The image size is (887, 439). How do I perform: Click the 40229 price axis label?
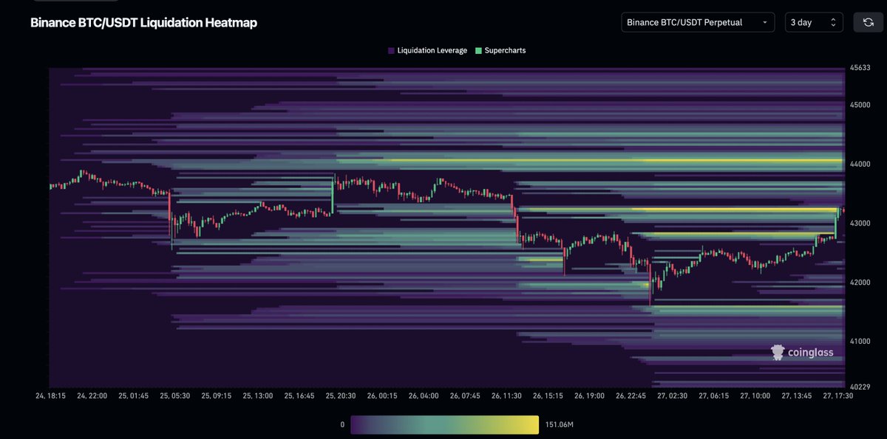pos(860,387)
